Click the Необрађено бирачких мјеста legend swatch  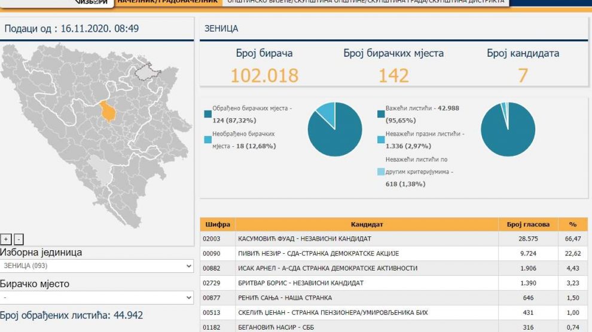207,139
